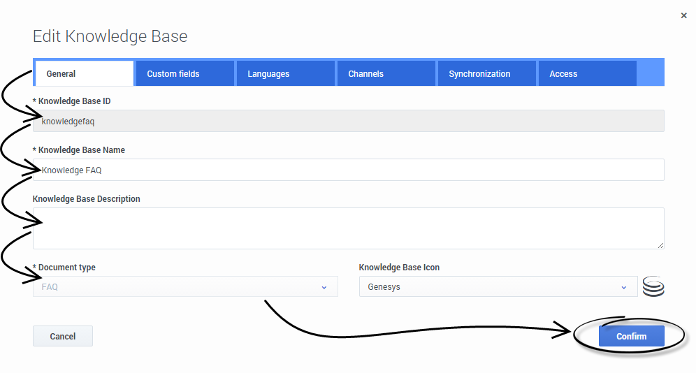Open the Document type FAQ dropdown

click(x=184, y=287)
